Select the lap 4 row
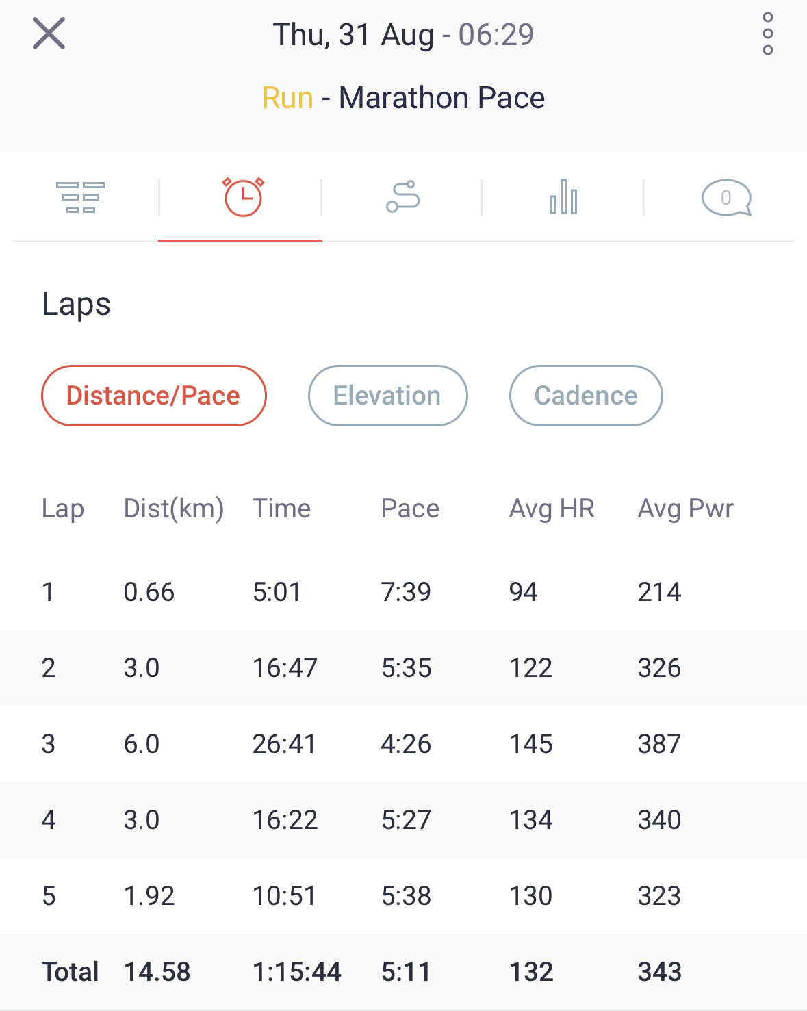 [403, 820]
